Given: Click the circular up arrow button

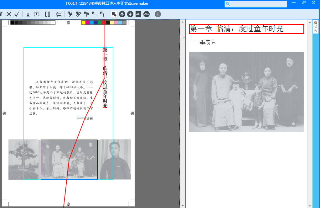Looking at the screenshot, I should click(x=122, y=14).
